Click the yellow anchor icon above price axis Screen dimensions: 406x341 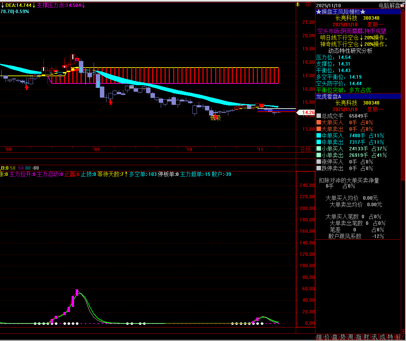298,5
